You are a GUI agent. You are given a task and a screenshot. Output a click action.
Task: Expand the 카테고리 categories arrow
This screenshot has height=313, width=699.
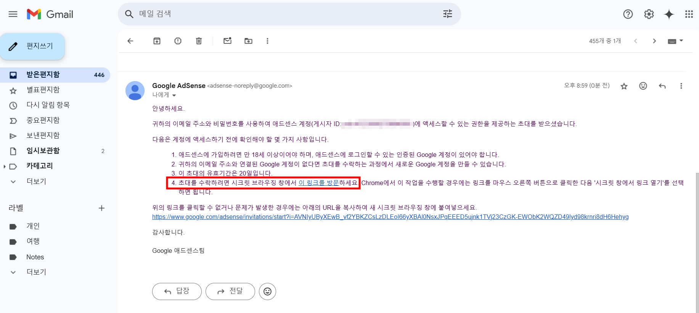[4, 166]
